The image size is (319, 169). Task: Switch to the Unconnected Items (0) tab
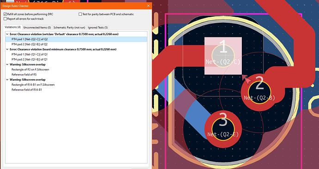(x=37, y=27)
